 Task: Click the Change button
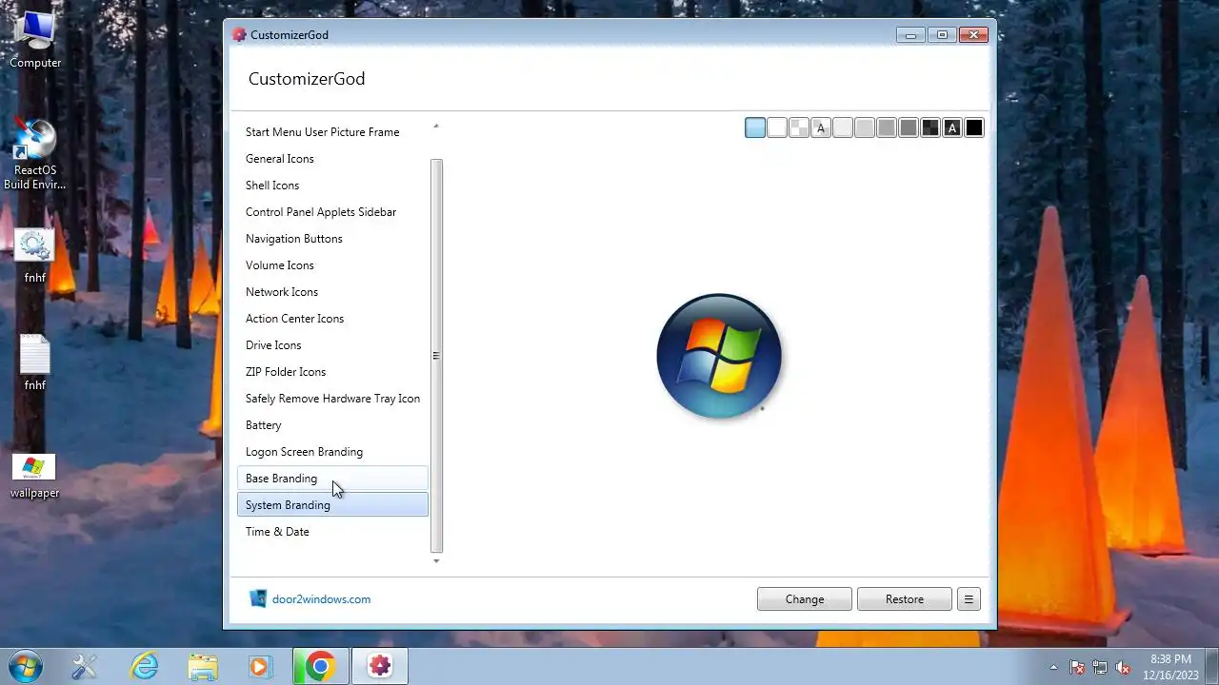[805, 599]
